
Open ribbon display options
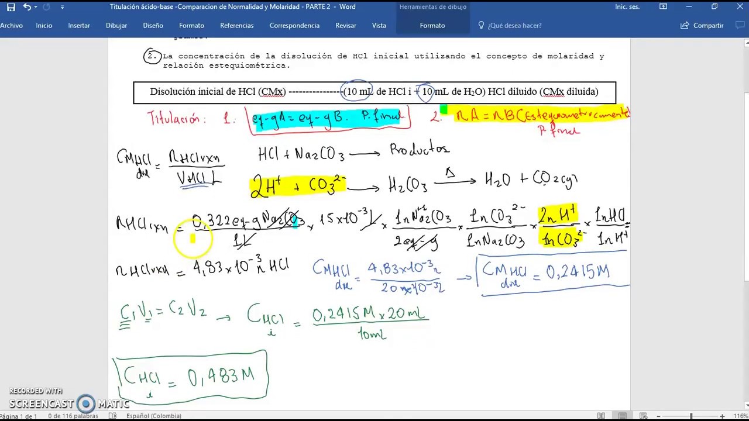click(x=663, y=7)
